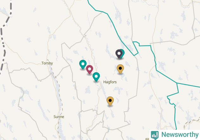Click brown dashed line in bottom-right corner
200x140 pixels.
(191, 123)
